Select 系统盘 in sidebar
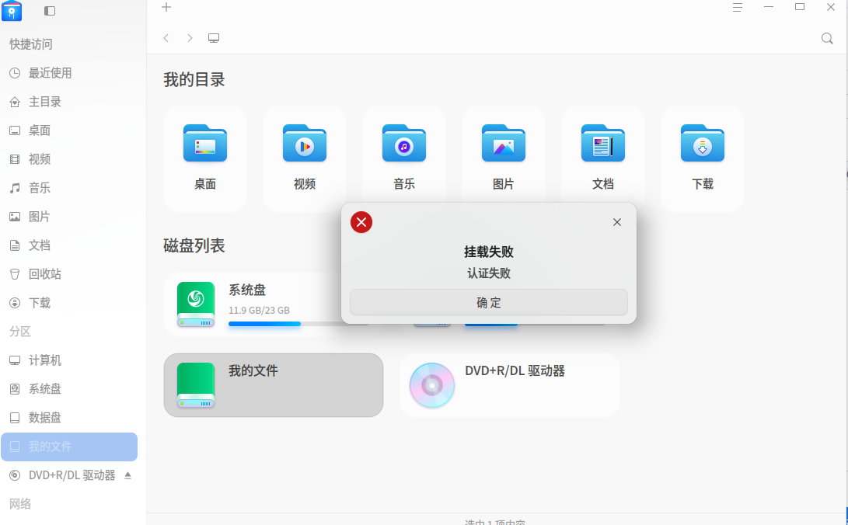This screenshot has height=525, width=848. (x=69, y=389)
